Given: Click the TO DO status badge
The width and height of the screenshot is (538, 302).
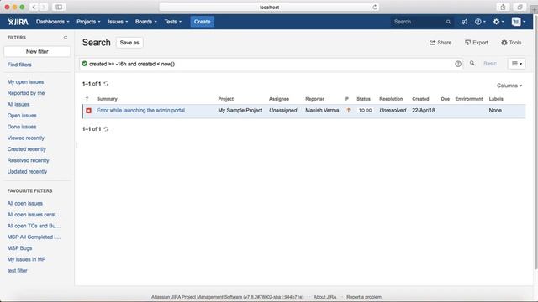Looking at the screenshot, I should pos(366,110).
